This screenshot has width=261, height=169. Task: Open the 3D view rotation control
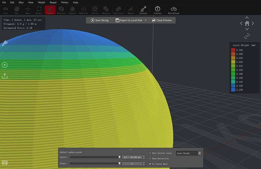(x=246, y=36)
